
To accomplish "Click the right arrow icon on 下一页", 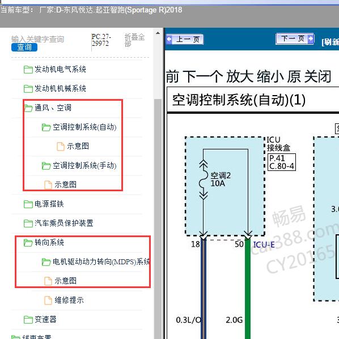I will click(311, 38).
